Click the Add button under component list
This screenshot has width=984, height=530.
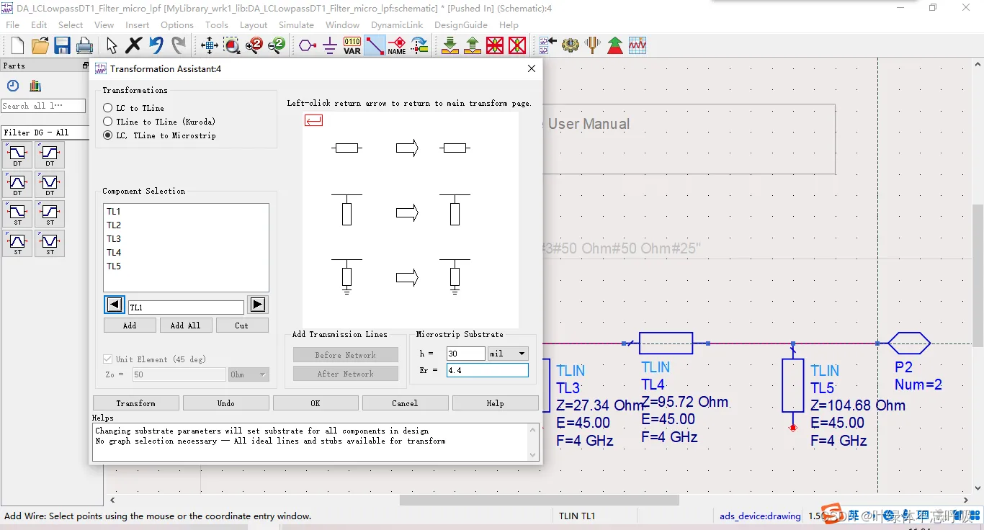tap(130, 325)
